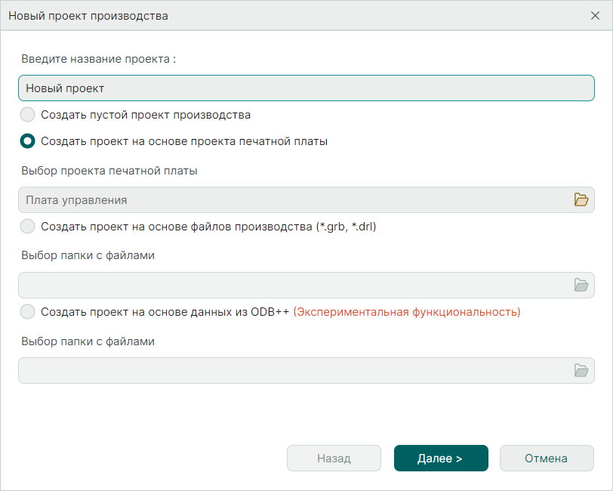Image resolution: width=613 pixels, height=491 pixels.
Task: Cancel the dialog with 'Отмена'
Action: click(x=547, y=458)
